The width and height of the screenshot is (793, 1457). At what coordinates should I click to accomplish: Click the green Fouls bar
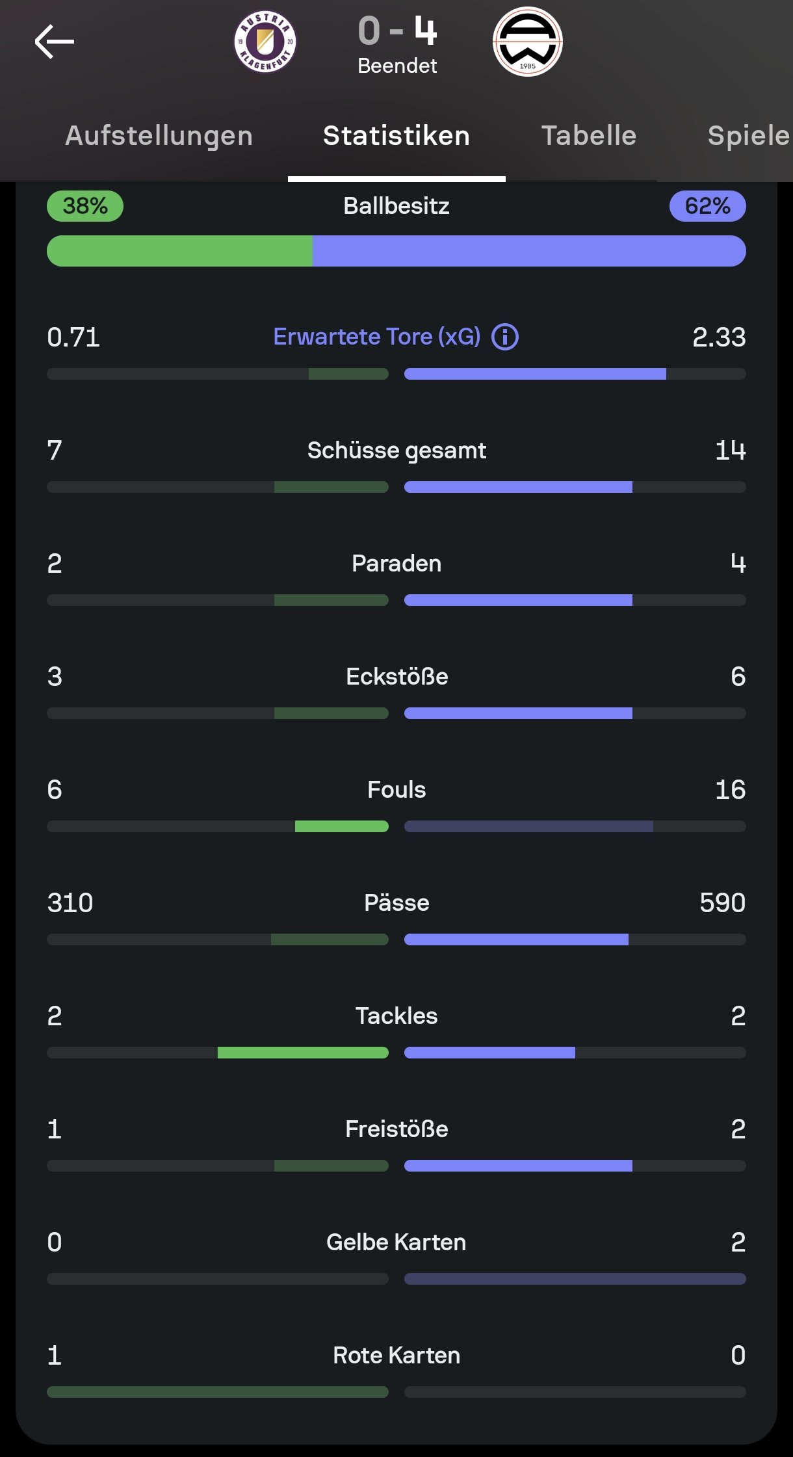coord(342,826)
